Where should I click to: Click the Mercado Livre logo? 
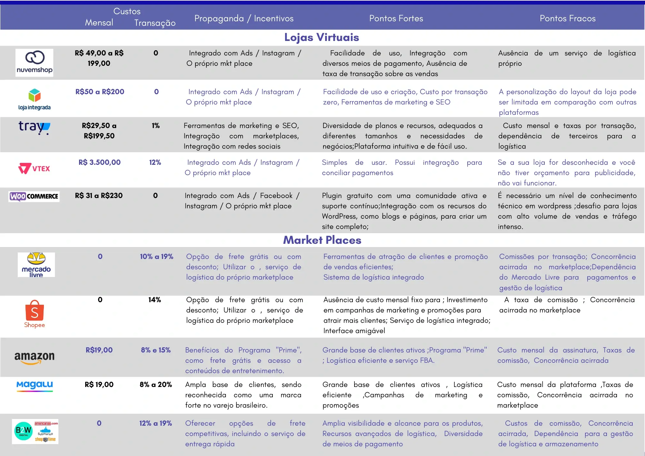36,265
